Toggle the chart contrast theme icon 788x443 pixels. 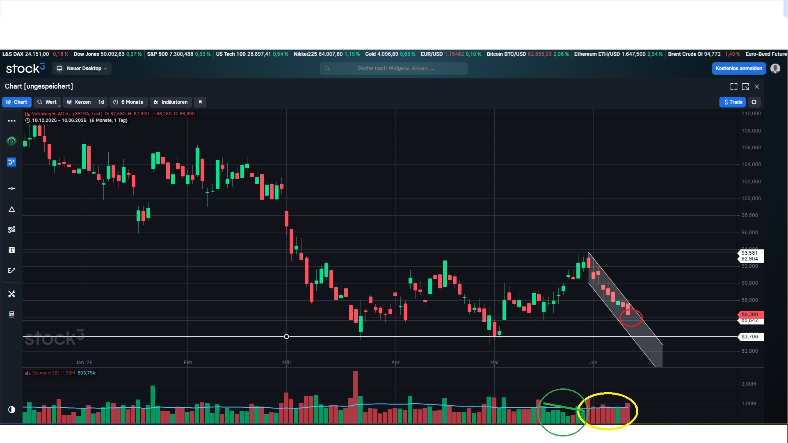(11, 409)
